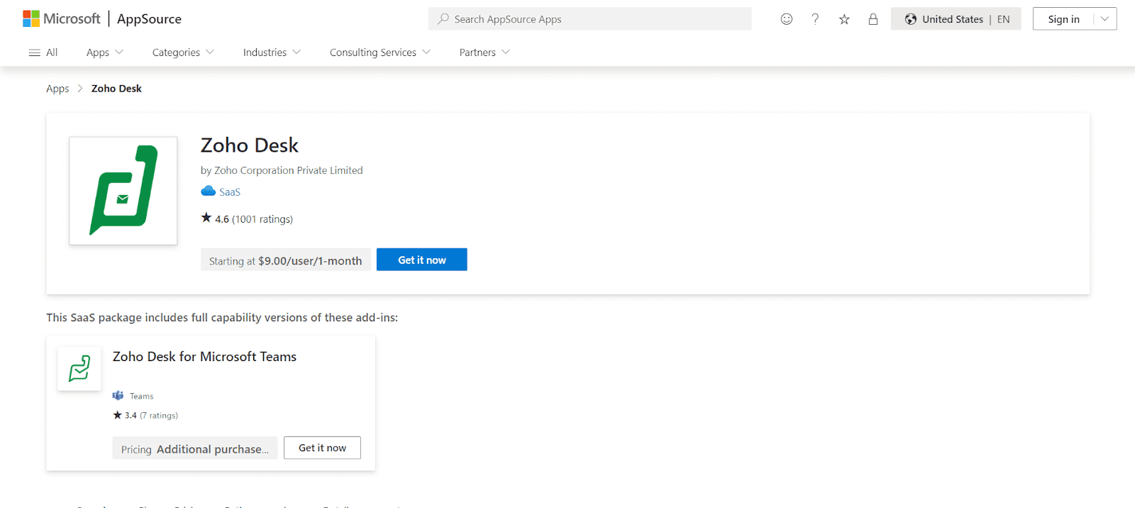Open the Partners menu
Image resolution: width=1135 pixels, height=508 pixels.
(x=484, y=53)
